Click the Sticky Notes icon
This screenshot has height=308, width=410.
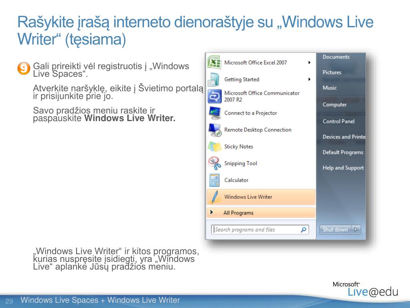click(215, 146)
